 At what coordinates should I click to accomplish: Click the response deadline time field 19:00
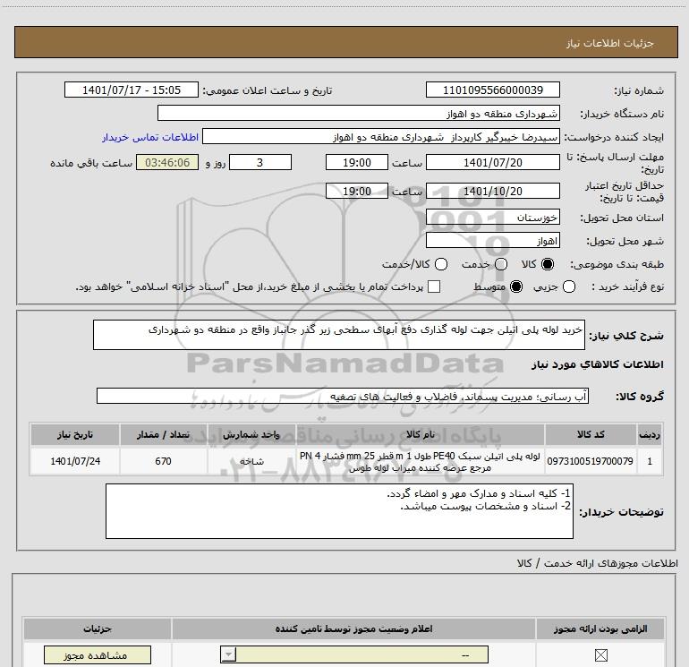click(357, 162)
